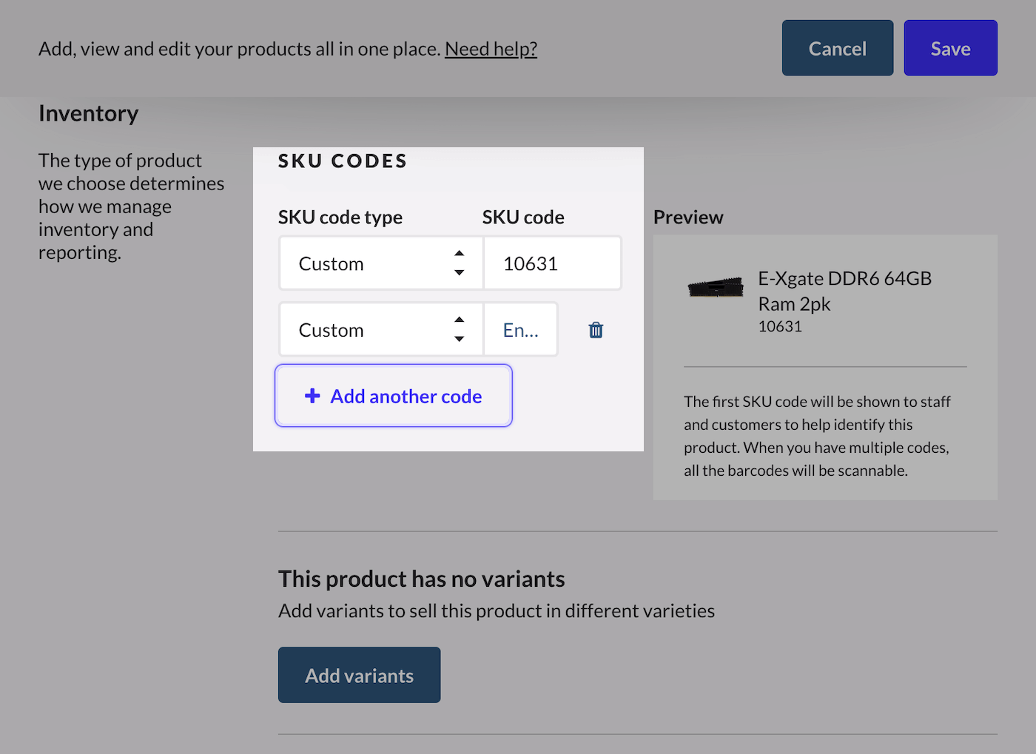Viewport: 1036px width, 754px height.
Task: Cancel editing the product
Action: click(837, 48)
